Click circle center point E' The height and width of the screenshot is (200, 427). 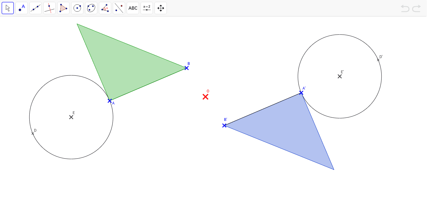(x=340, y=76)
